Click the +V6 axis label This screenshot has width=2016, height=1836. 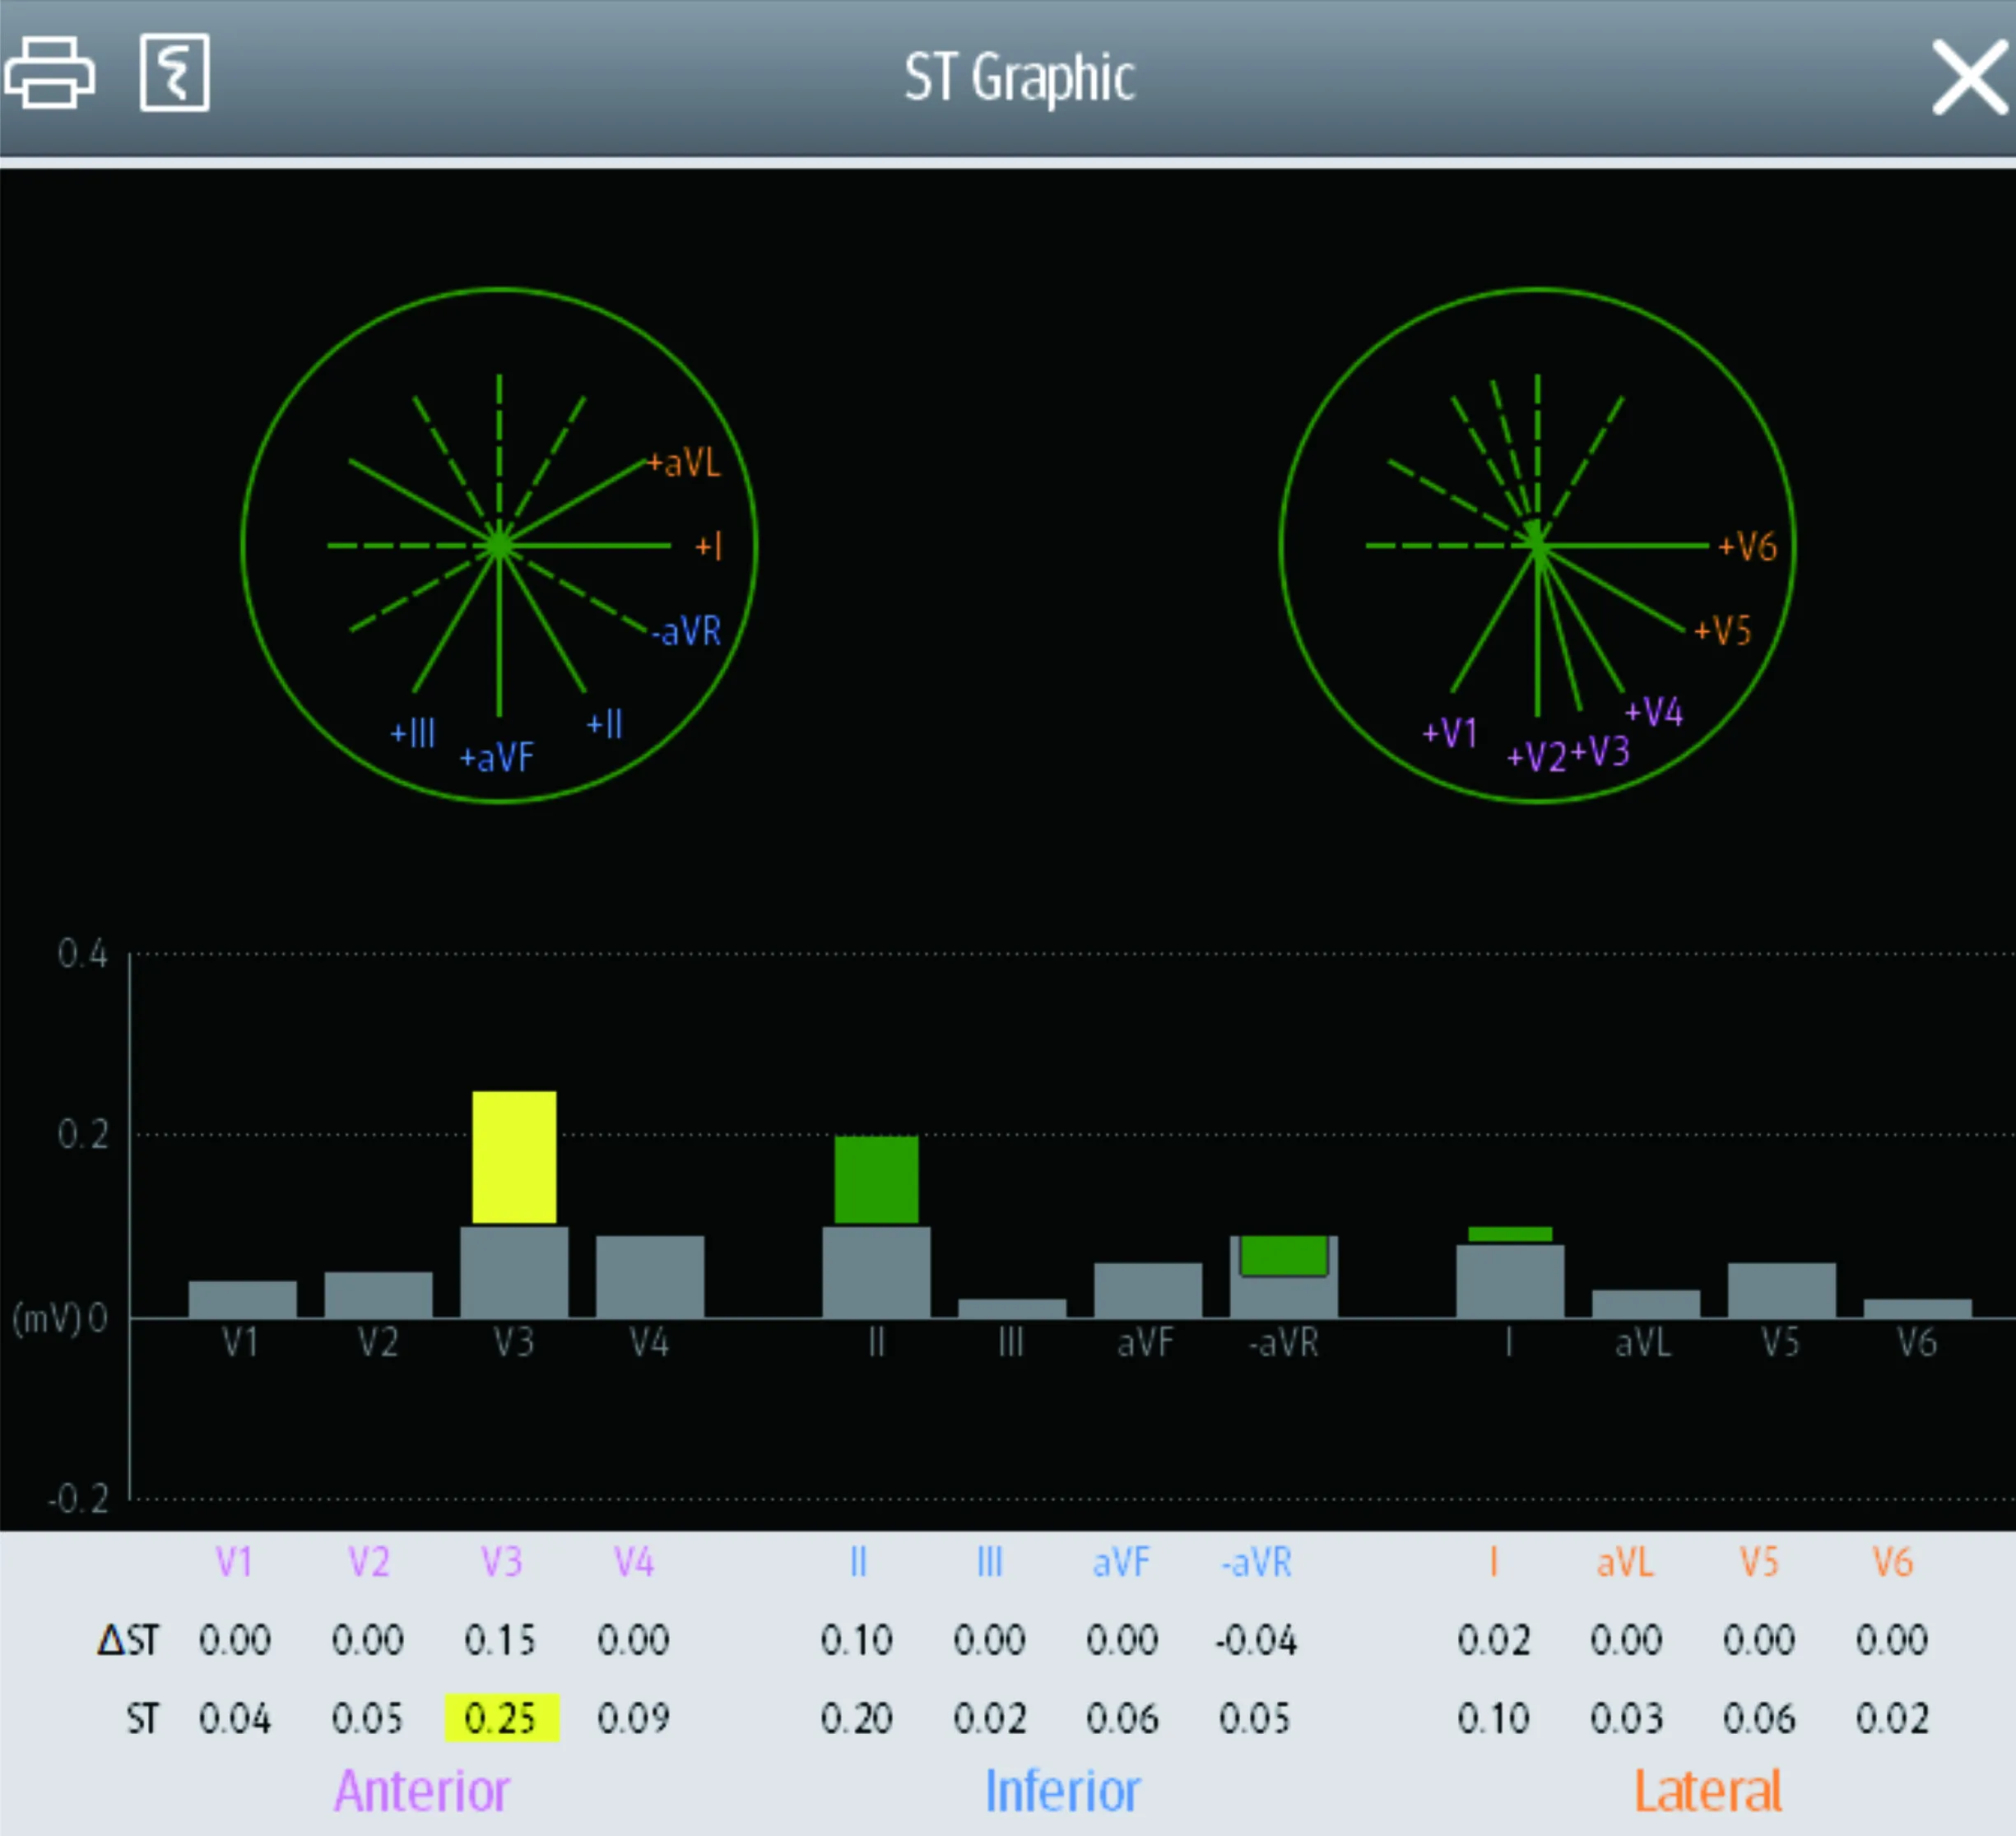tap(1747, 547)
